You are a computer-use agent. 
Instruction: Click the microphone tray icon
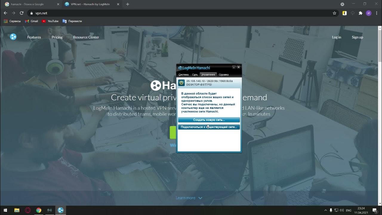coord(331,210)
